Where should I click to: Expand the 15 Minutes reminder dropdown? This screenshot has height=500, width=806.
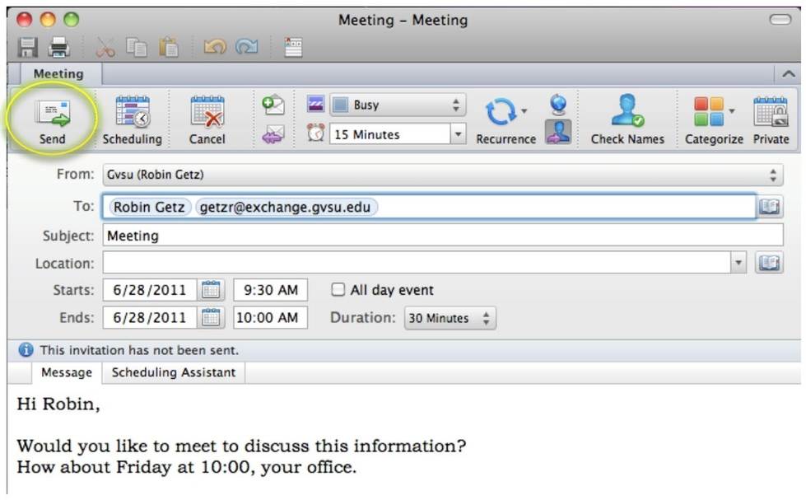(459, 134)
